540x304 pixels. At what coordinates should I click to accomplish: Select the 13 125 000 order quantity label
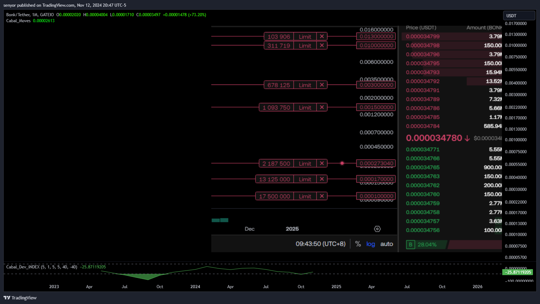tap(275, 179)
